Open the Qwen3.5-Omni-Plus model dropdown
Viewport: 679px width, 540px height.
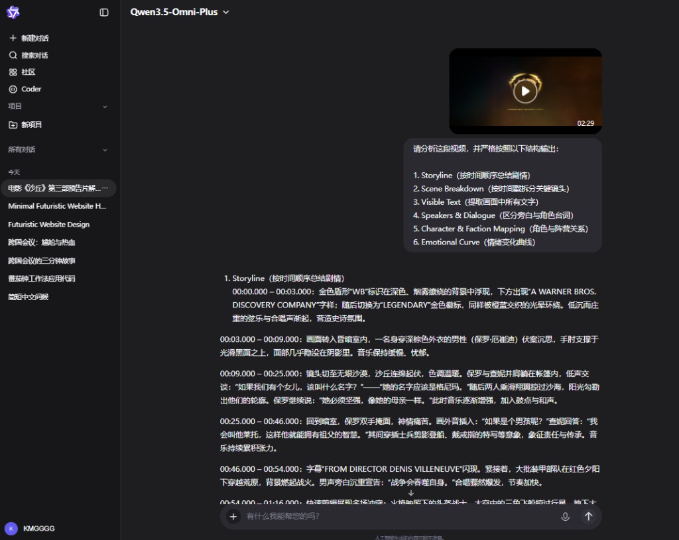click(x=180, y=12)
